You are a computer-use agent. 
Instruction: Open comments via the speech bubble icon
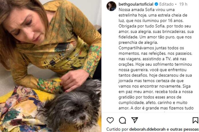point(122,120)
